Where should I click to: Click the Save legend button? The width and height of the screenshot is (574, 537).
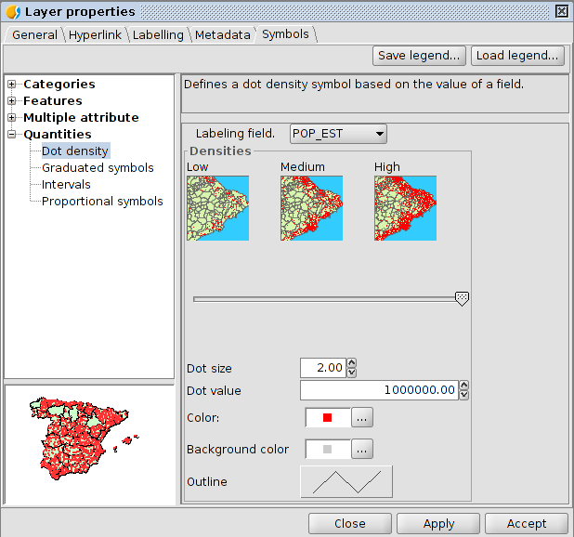click(x=420, y=56)
